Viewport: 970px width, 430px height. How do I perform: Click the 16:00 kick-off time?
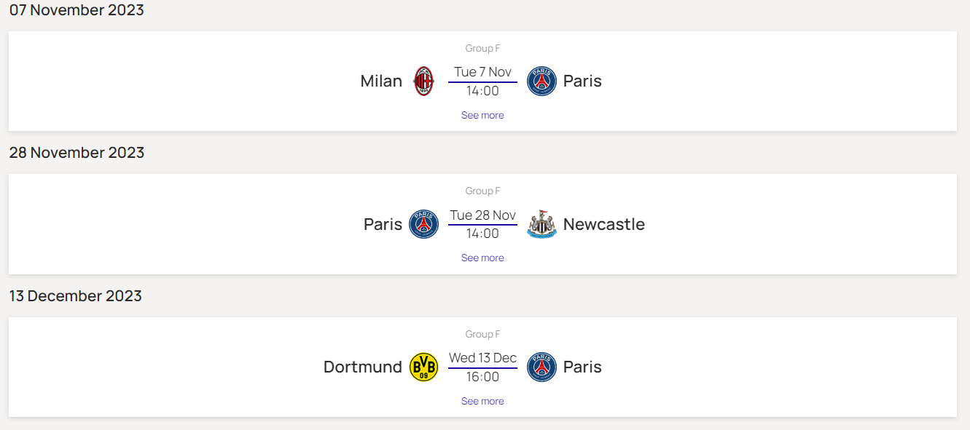482,377
